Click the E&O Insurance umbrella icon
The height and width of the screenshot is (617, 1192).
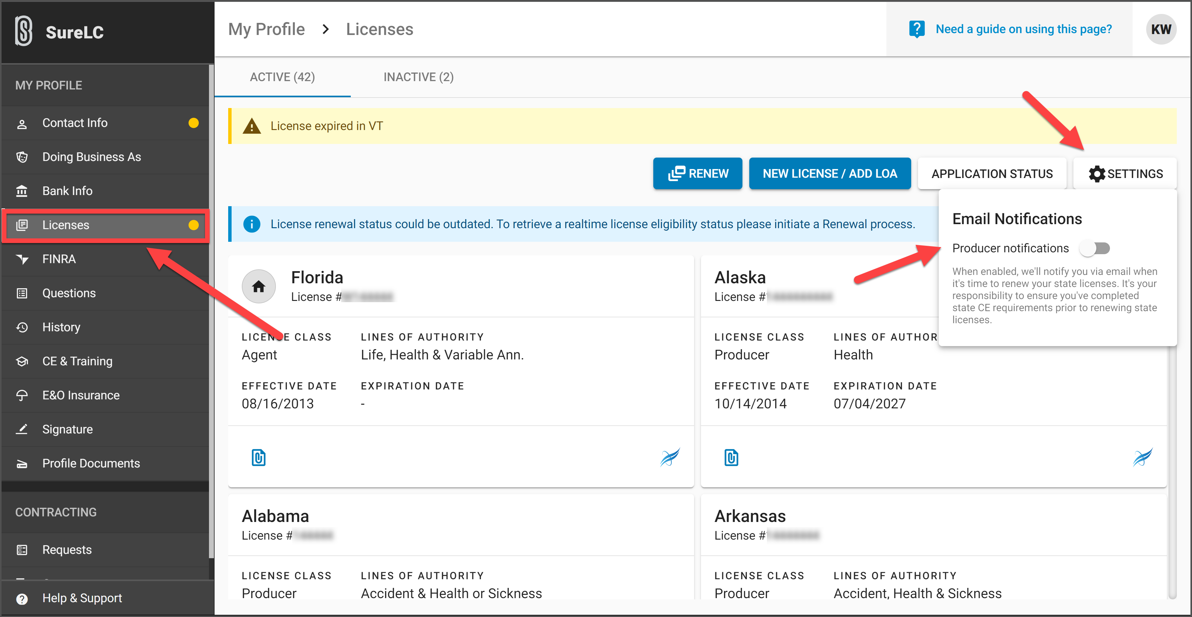click(x=22, y=395)
